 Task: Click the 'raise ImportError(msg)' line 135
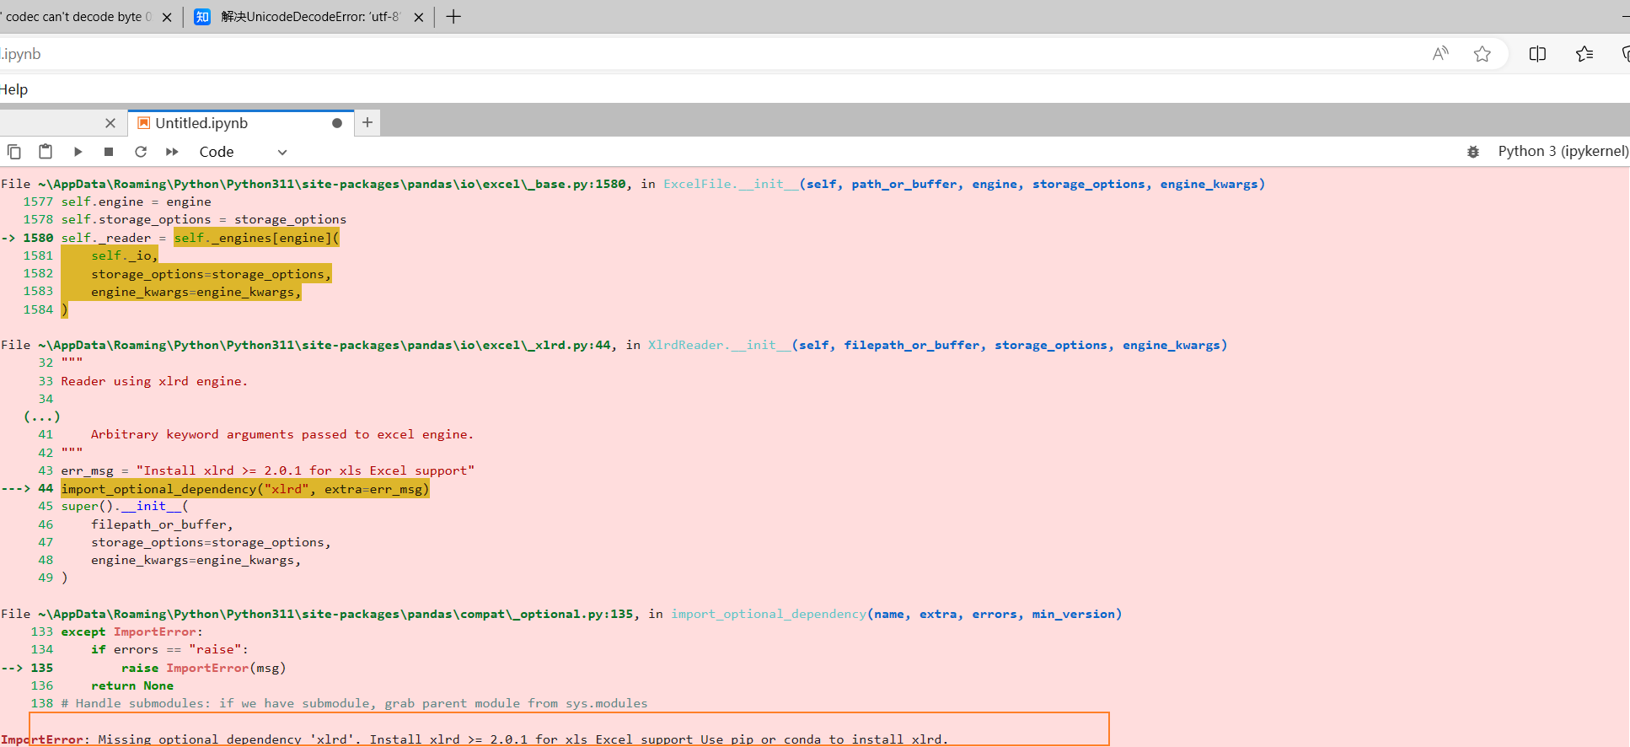click(x=204, y=668)
